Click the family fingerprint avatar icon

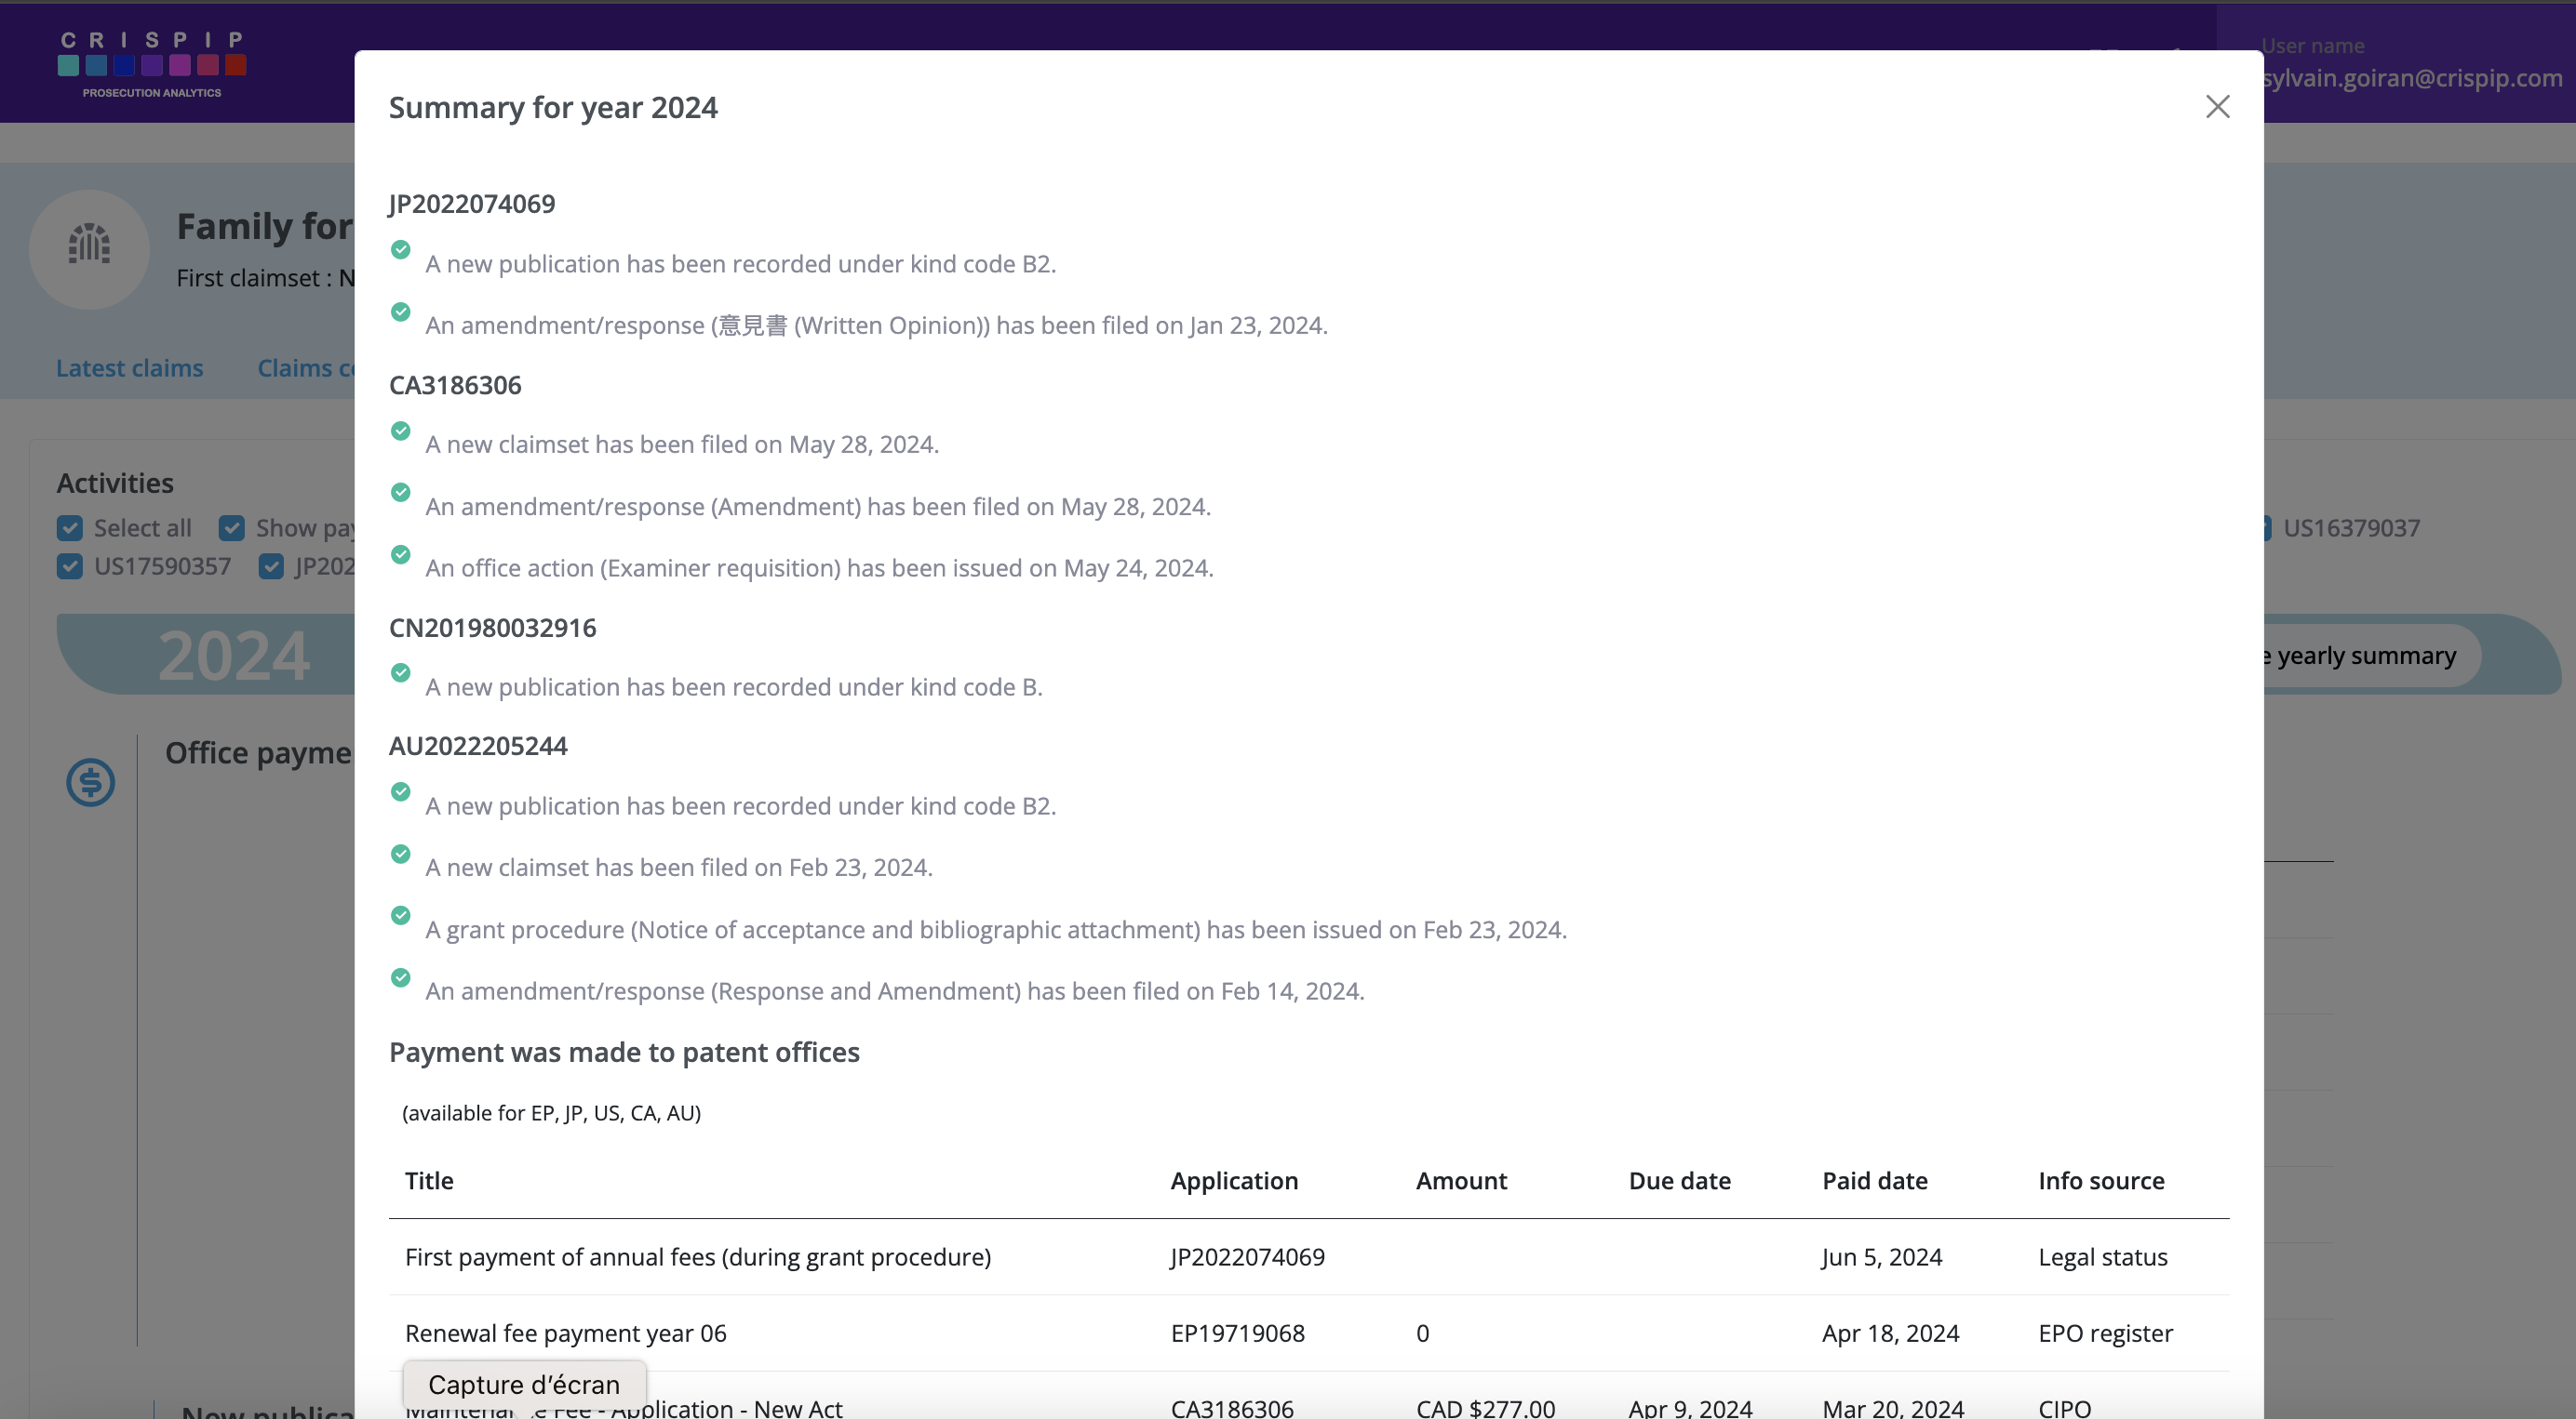tap(89, 249)
